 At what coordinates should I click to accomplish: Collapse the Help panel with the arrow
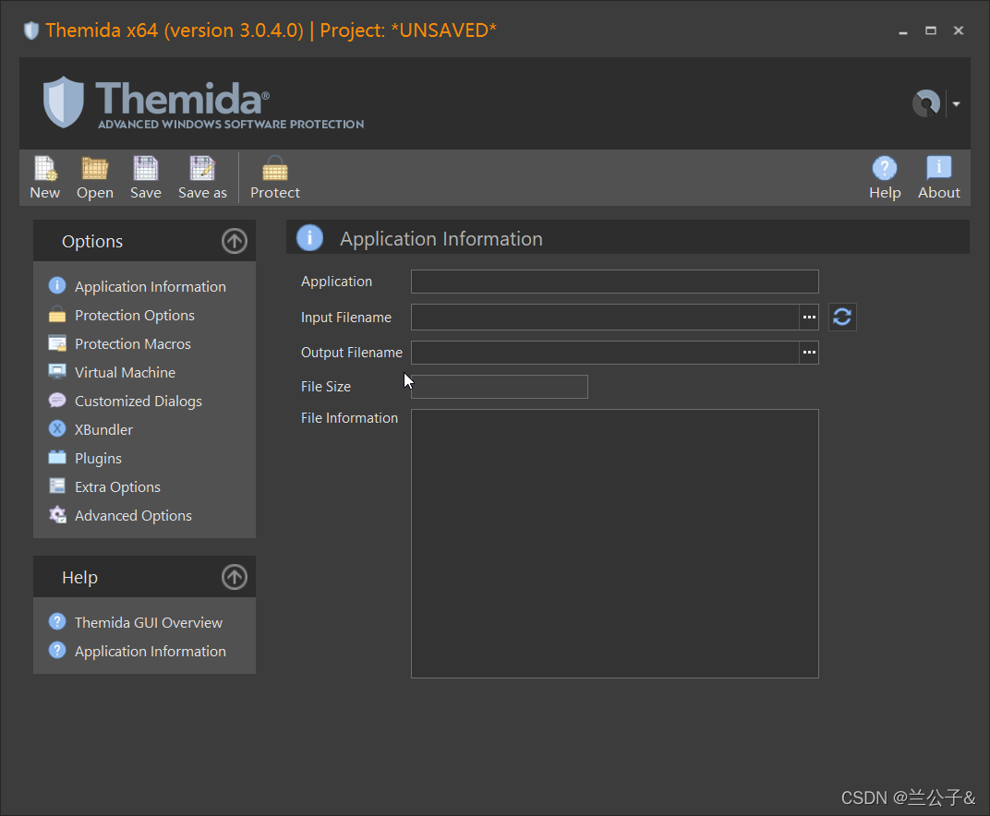pos(235,577)
